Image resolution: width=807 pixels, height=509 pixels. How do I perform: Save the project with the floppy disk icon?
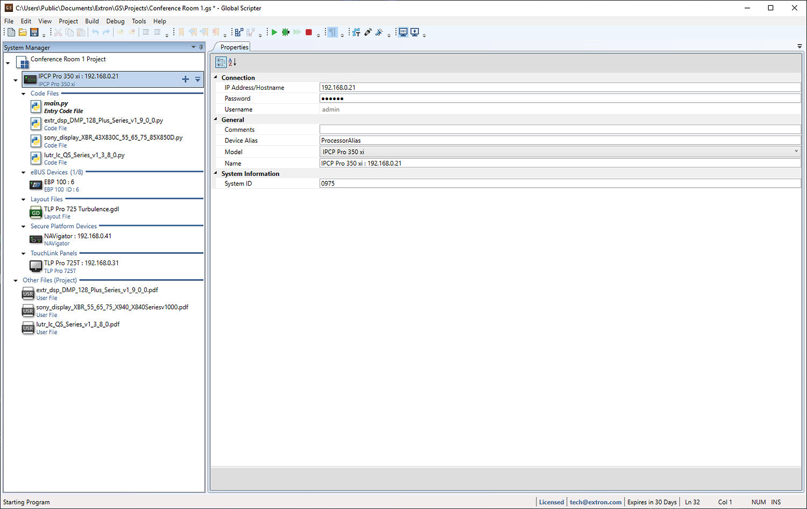pyautogui.click(x=34, y=32)
